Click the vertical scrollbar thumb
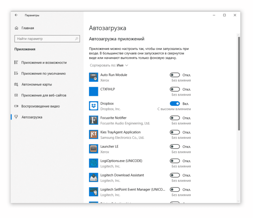 coord(239,83)
